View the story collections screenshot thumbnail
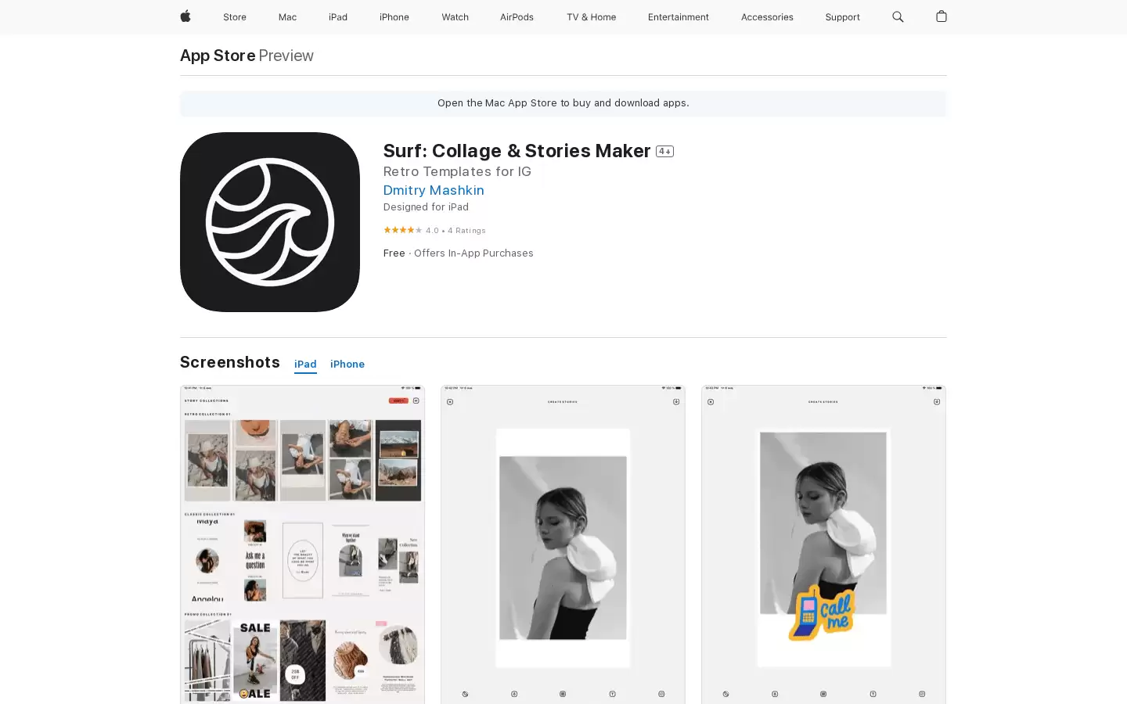This screenshot has width=1127, height=704. click(302, 544)
